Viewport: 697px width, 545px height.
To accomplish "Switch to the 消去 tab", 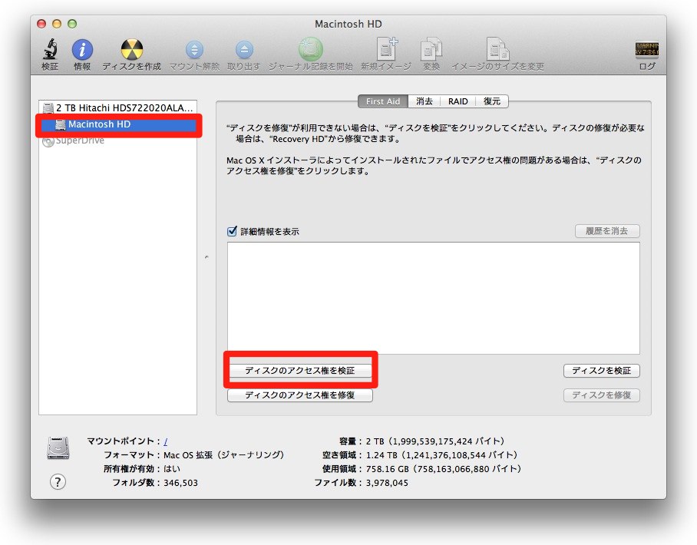I will (x=424, y=101).
